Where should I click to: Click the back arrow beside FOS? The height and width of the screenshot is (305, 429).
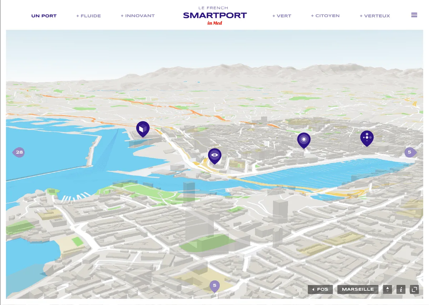coord(314,289)
